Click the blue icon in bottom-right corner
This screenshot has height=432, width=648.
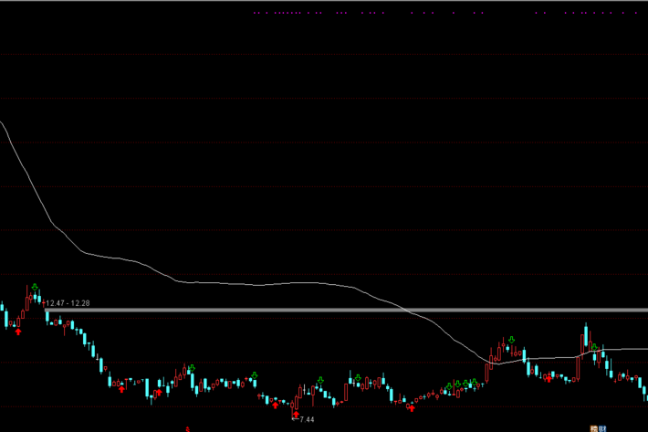[602, 427]
